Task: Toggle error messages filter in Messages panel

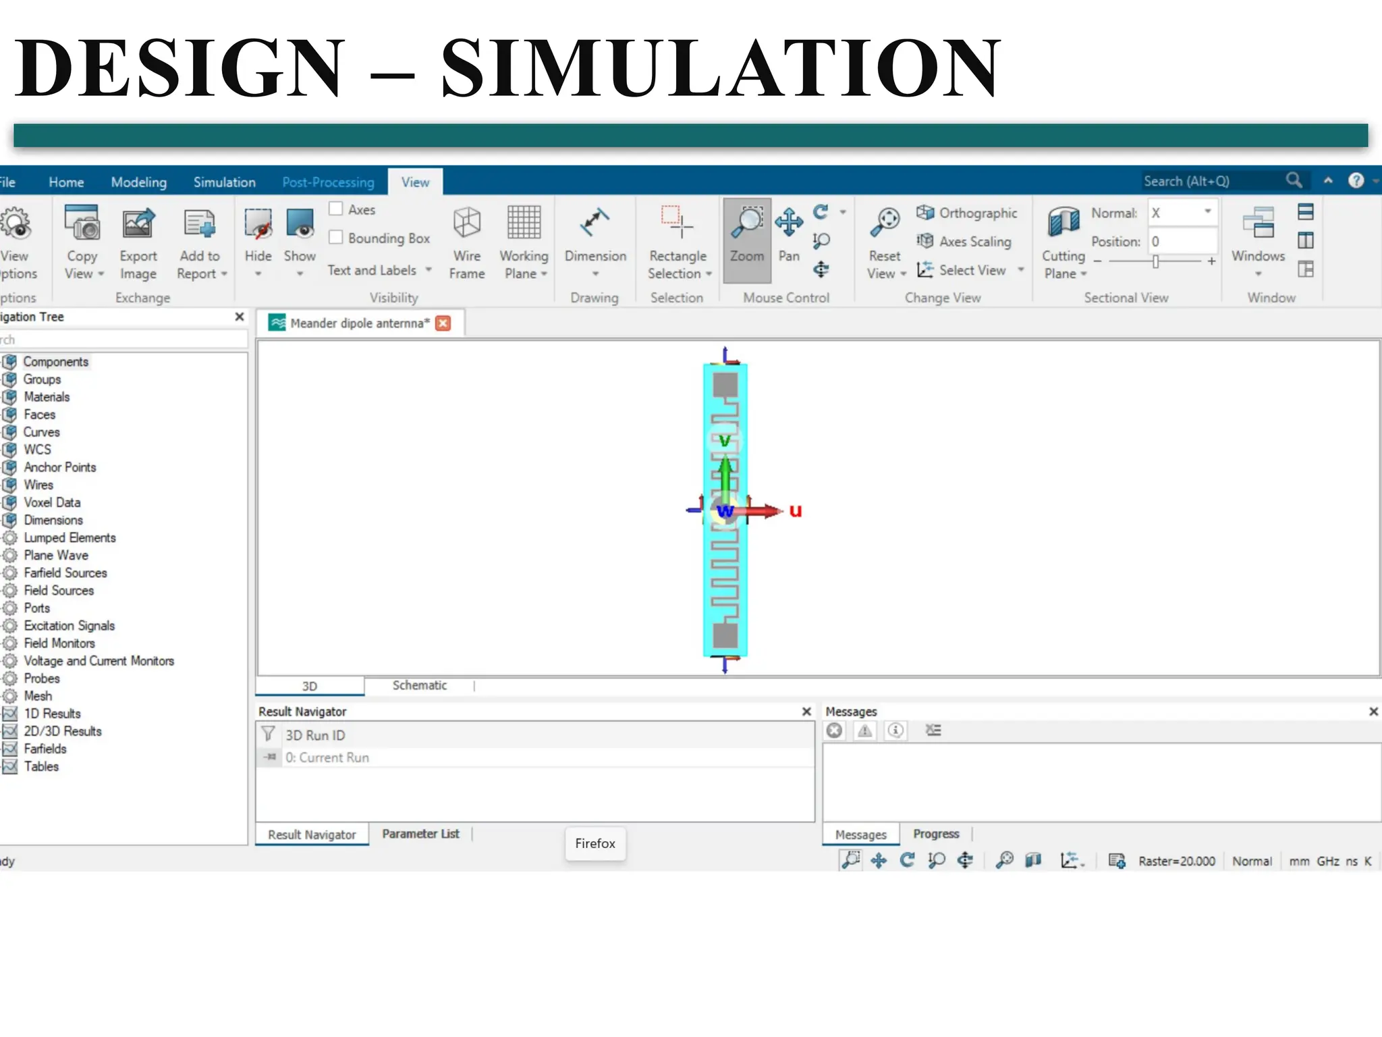Action: click(x=835, y=730)
